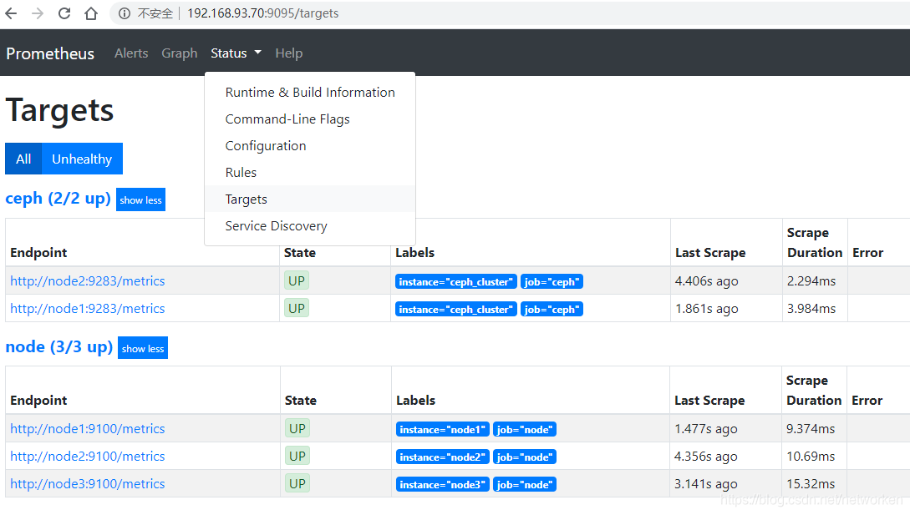Screen dimensions: 910x515
Task: Click the Error header in the node table
Action: (x=867, y=401)
